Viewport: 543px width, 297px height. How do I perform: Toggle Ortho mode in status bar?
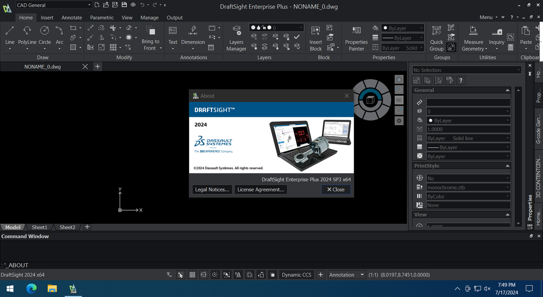[204, 275]
